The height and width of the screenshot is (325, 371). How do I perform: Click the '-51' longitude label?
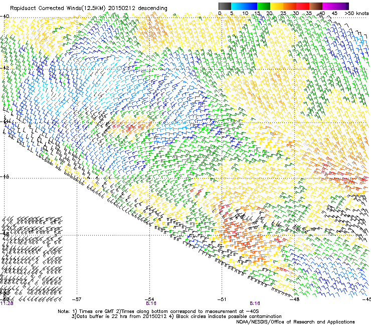(x=222, y=299)
